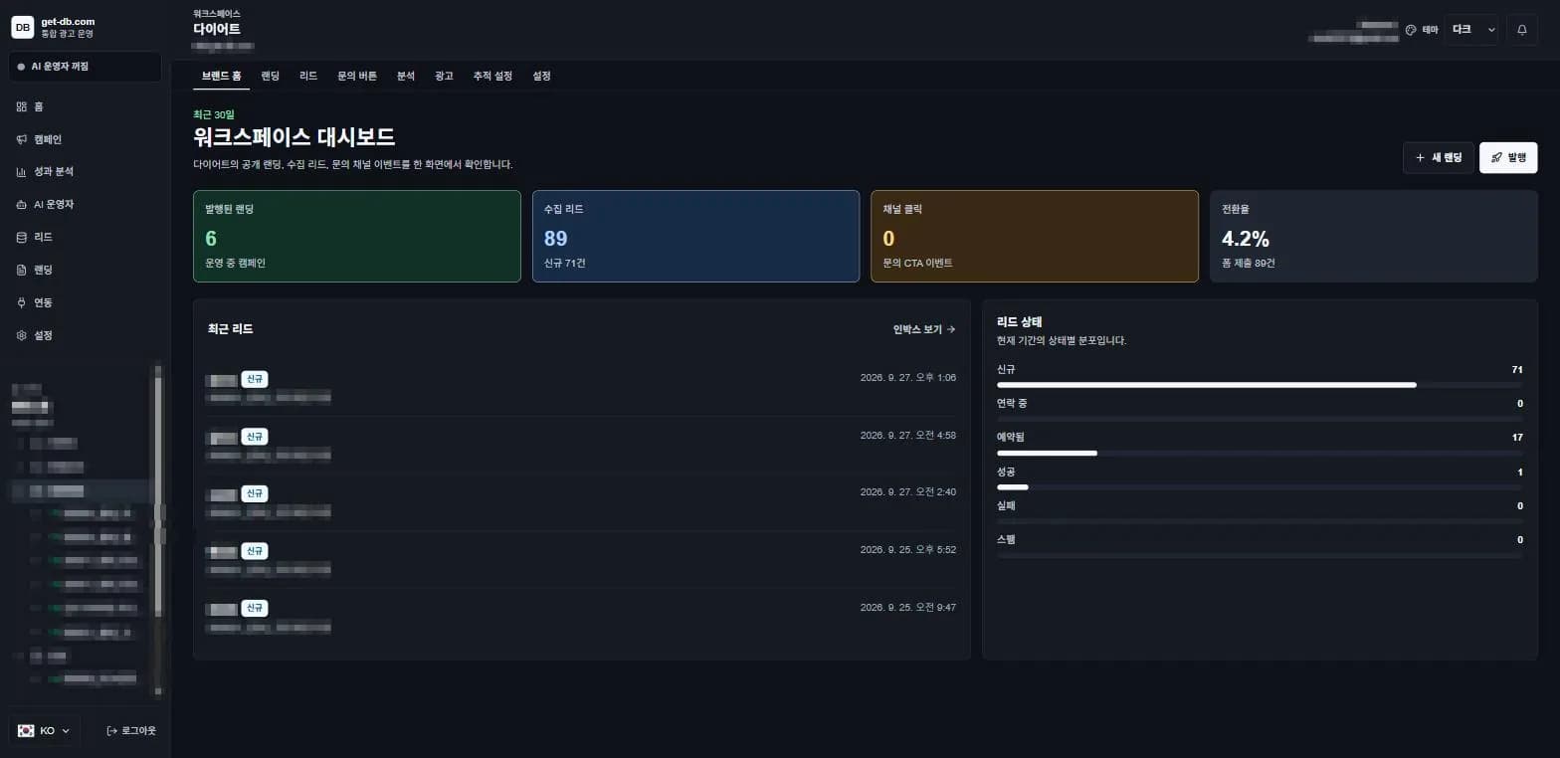Switch to the 광고 tab
Viewport: 1560px width, 758px height.
[444, 76]
